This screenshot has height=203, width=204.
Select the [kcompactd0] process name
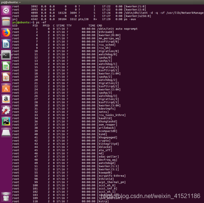(107, 131)
